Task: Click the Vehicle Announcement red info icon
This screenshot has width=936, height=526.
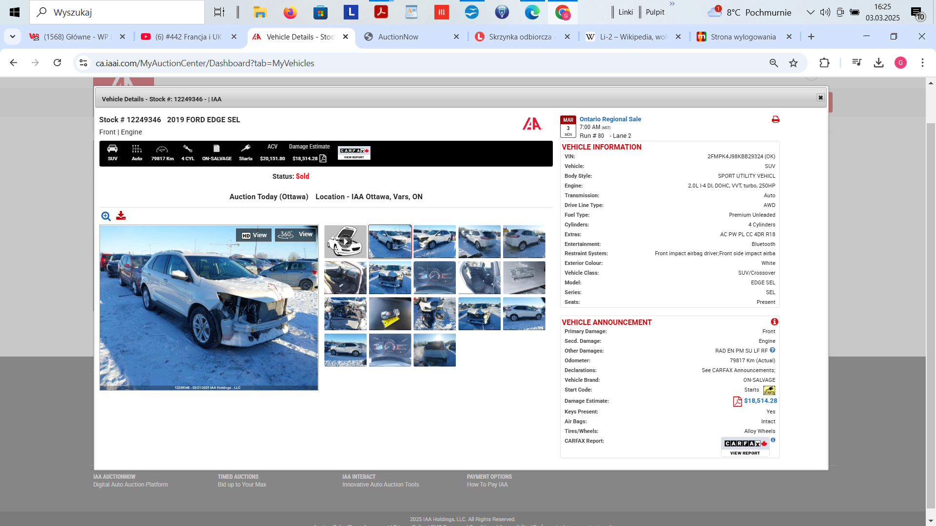Action: coord(774,322)
